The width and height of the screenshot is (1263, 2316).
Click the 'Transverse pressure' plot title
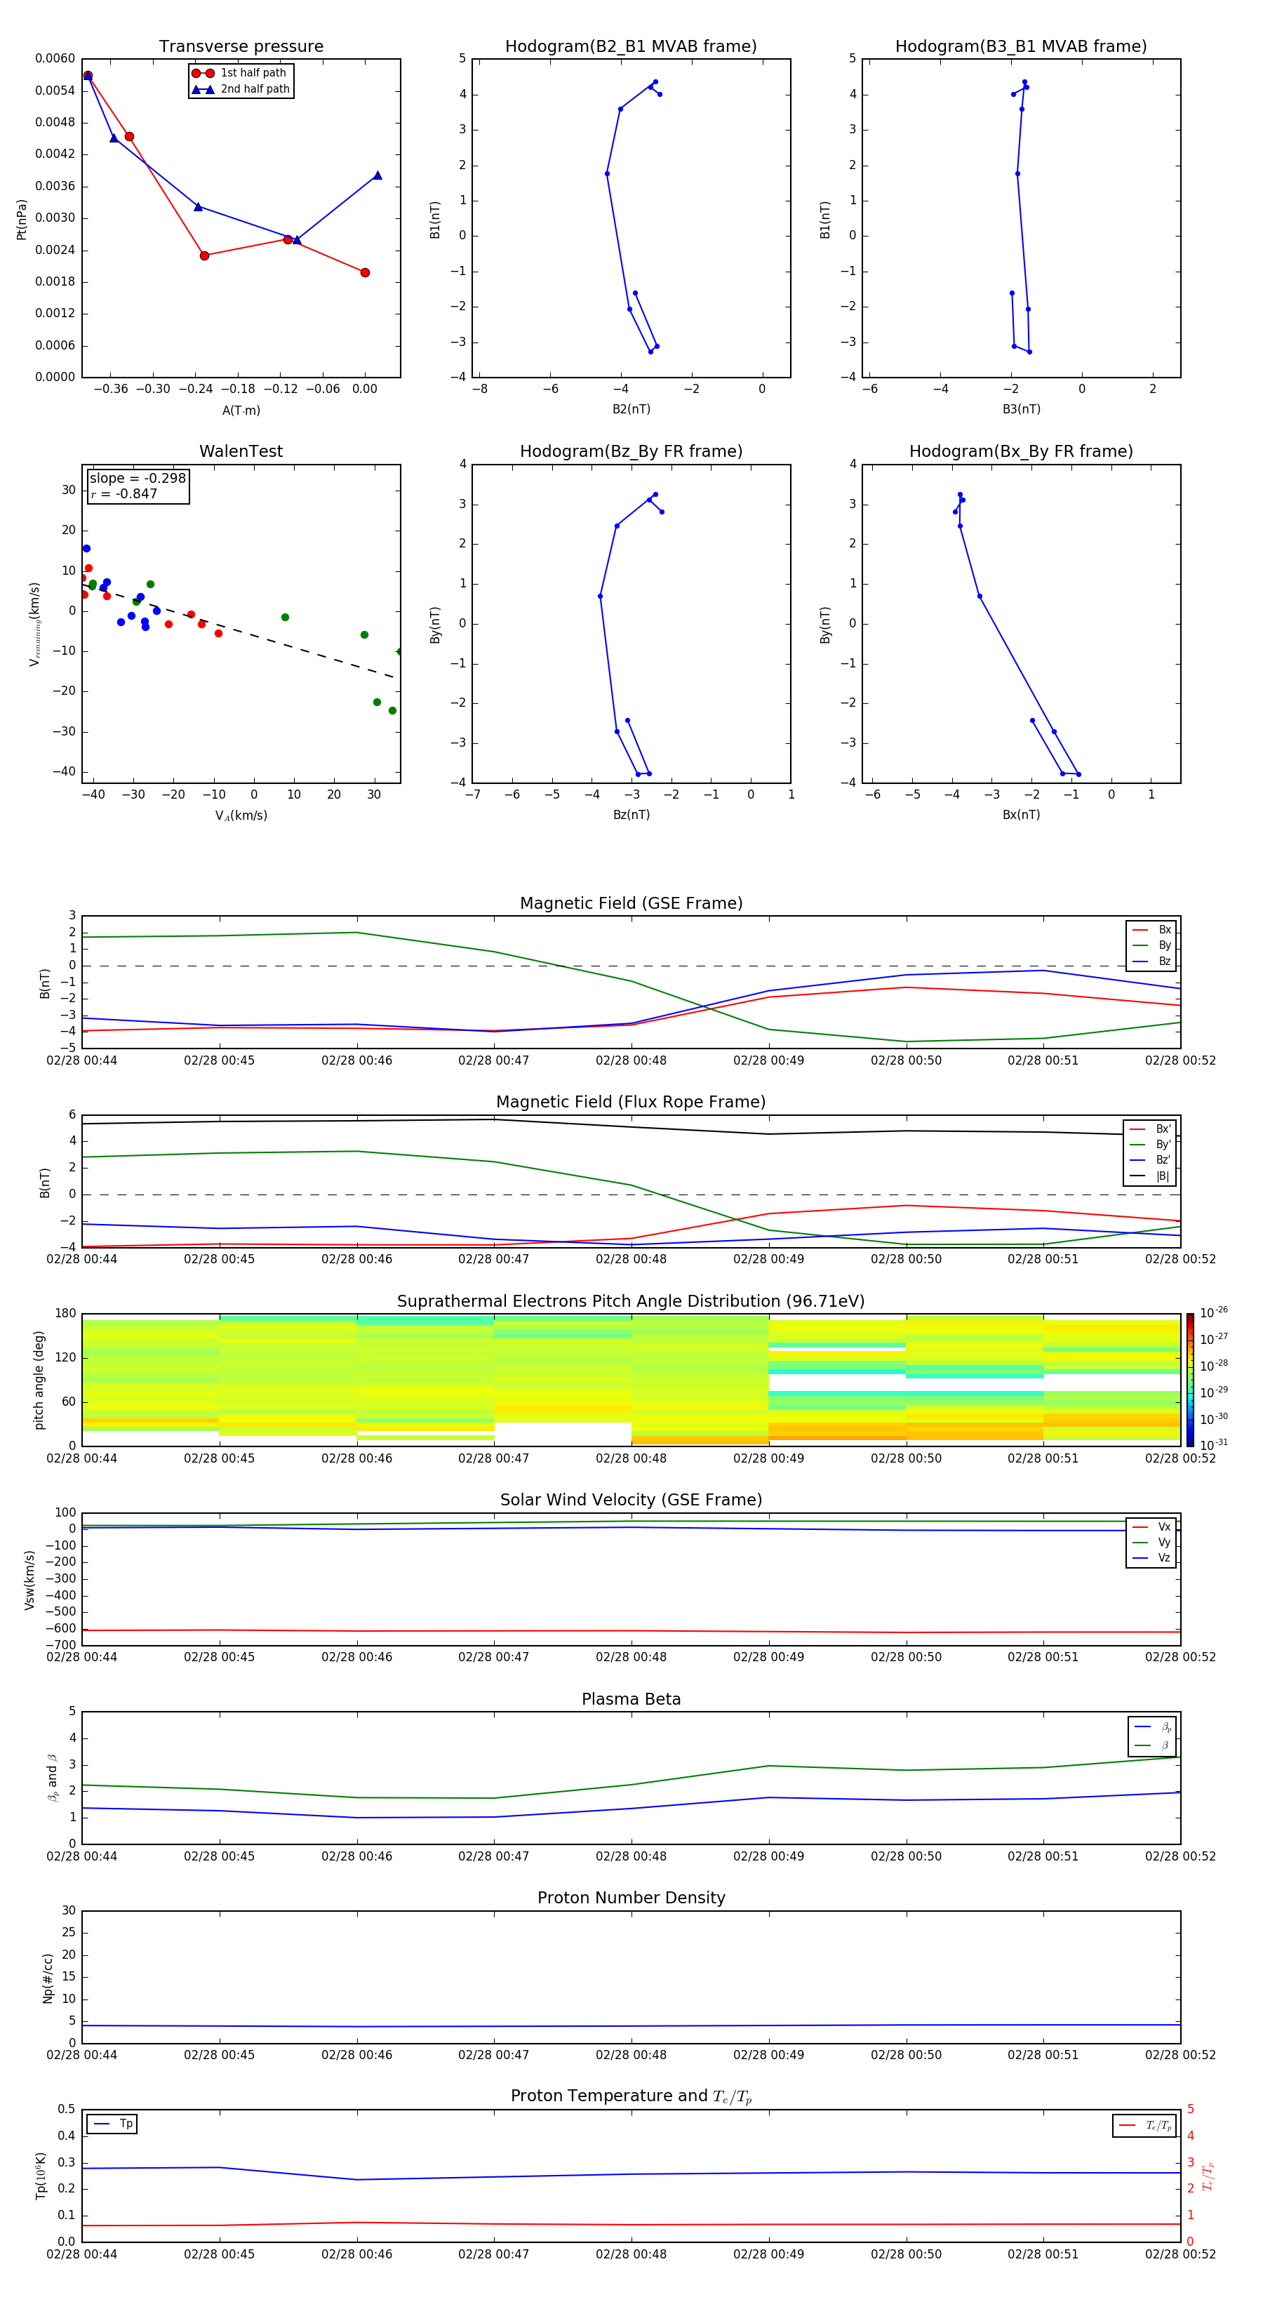241,46
